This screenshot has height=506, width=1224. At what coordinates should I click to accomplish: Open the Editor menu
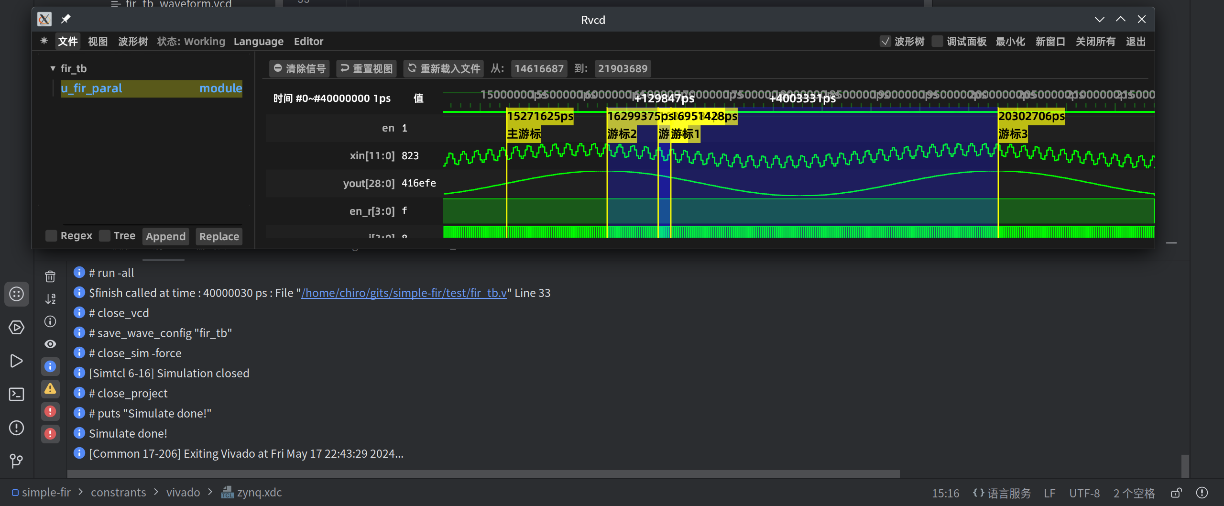pos(308,41)
